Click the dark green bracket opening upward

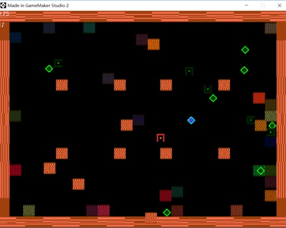coord(208,89)
